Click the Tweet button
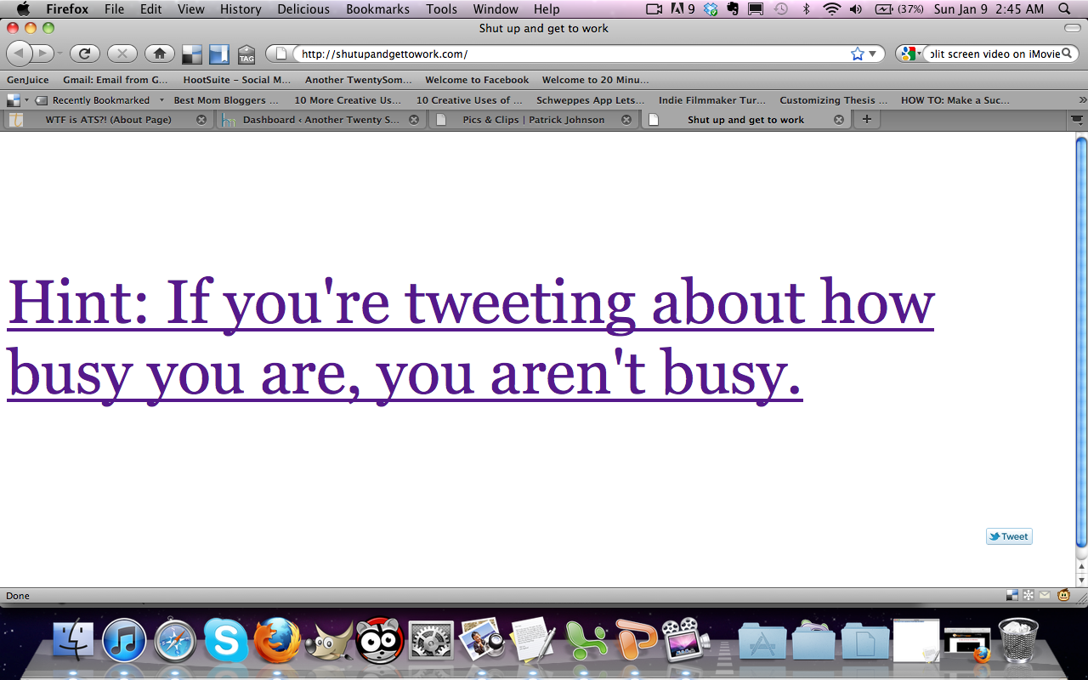This screenshot has height=680, width=1088. pyautogui.click(x=1009, y=536)
